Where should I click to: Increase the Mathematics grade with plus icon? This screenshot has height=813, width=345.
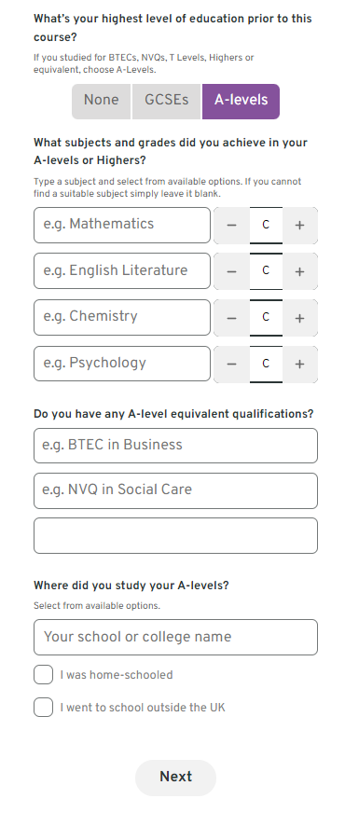point(300,226)
